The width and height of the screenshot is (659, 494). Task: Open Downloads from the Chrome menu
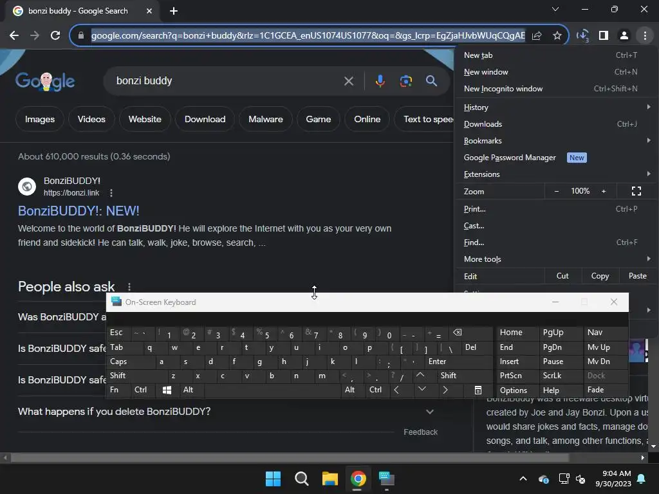coord(557,124)
